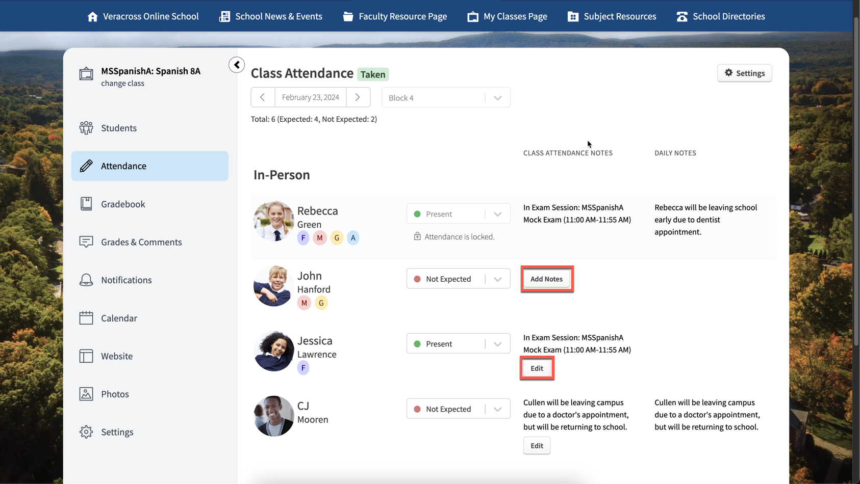Go to the Faculty Resource Page
The width and height of the screenshot is (860, 484).
[x=395, y=16]
